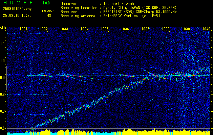The image size is (213, 135).
Task: Click the Receiving antenna label
Action: [78, 16]
